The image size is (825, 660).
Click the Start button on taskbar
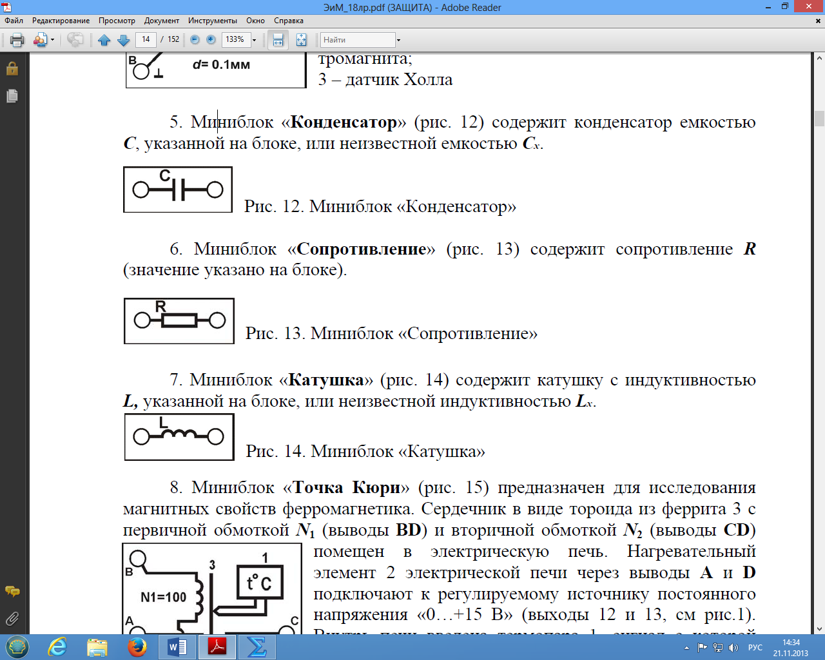(17, 647)
